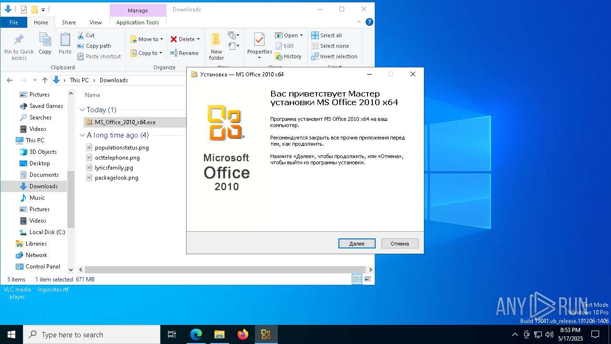Click Select all in the ribbon

click(x=327, y=35)
